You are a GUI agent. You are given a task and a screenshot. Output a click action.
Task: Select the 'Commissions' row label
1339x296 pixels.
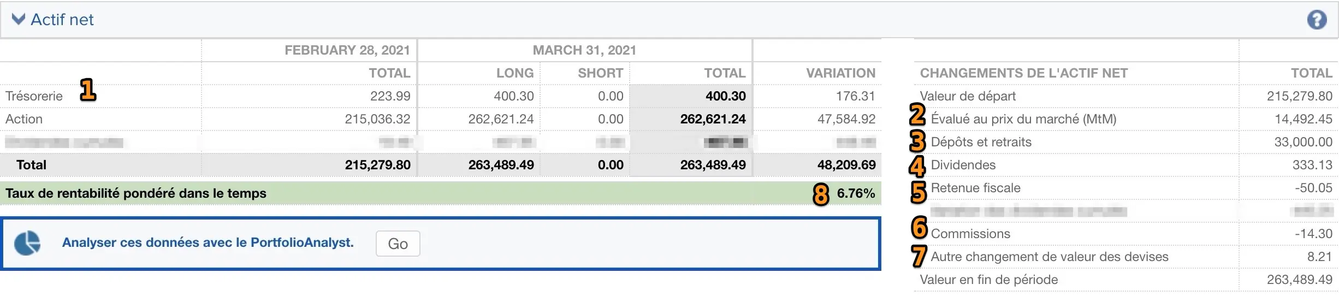coord(970,234)
